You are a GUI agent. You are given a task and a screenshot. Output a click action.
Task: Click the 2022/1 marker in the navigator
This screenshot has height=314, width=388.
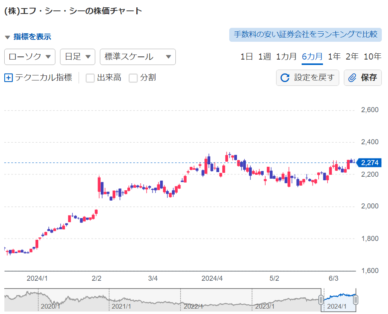tap(193, 306)
